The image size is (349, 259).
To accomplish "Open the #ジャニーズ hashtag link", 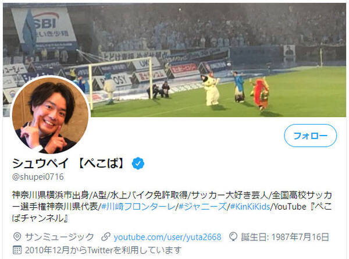I will click(x=202, y=207).
